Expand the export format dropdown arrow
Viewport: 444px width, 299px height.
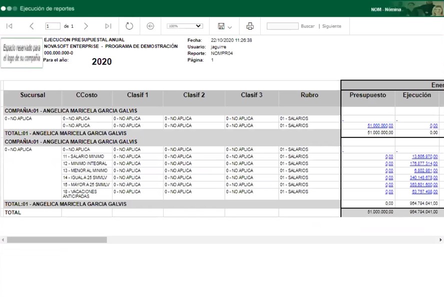click(x=230, y=27)
